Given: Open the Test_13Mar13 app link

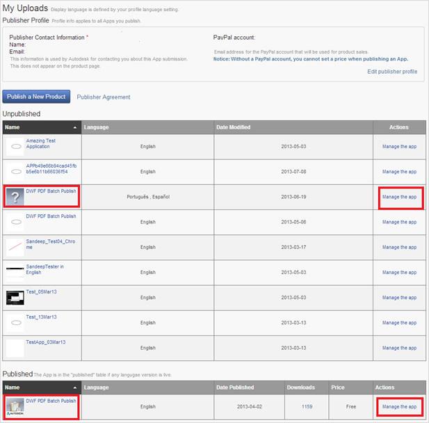Looking at the screenshot, I should 41,317.
